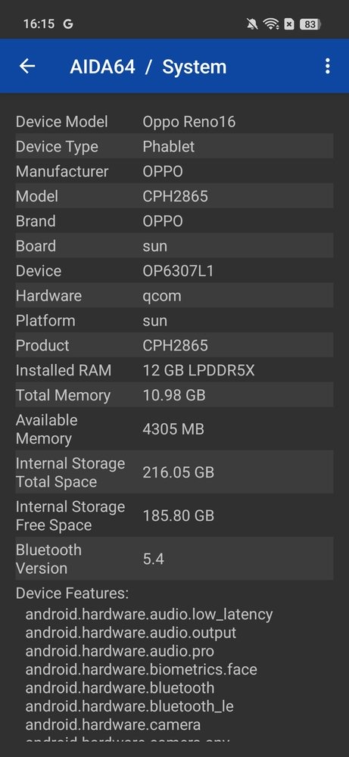The width and height of the screenshot is (349, 757).
Task: Tap the battery level indicator
Action: (x=310, y=23)
